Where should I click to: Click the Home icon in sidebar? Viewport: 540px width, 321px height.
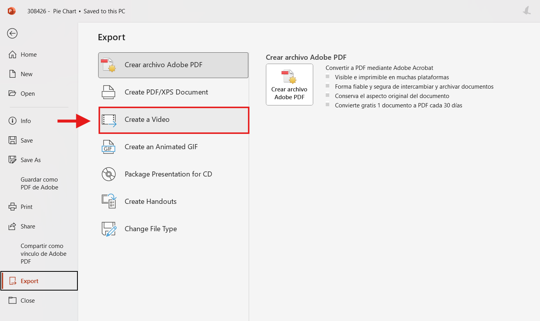[13, 55]
